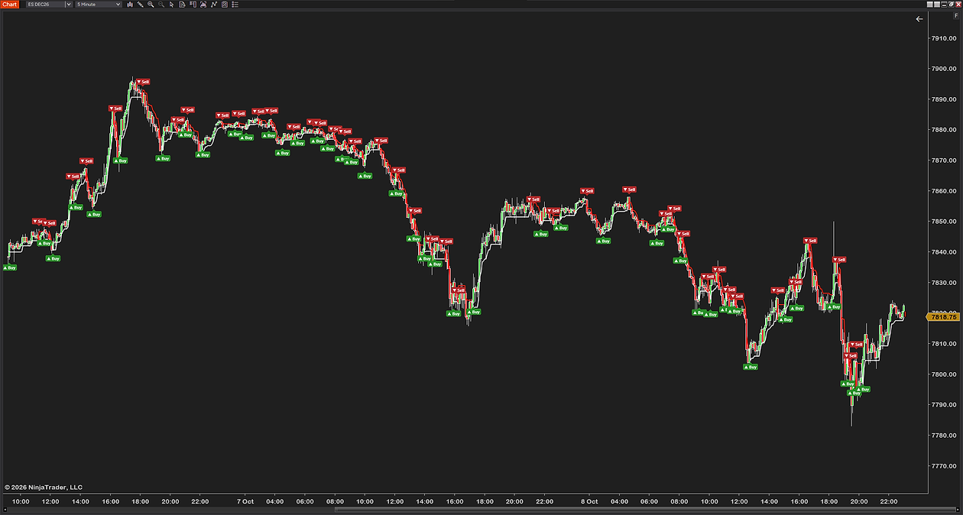The height and width of the screenshot is (515, 963).
Task: Click the 8 Oct date label
Action: coord(589,502)
